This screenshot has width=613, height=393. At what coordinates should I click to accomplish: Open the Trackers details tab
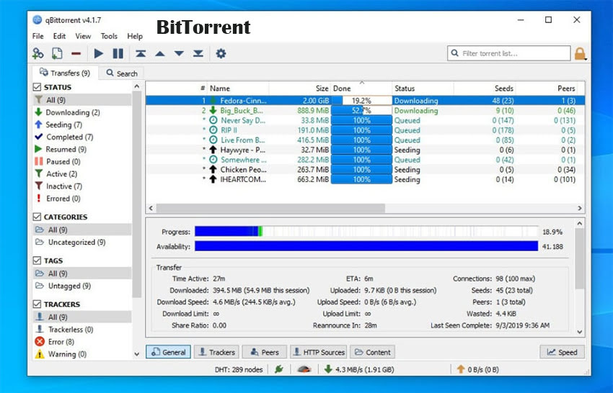click(x=216, y=352)
